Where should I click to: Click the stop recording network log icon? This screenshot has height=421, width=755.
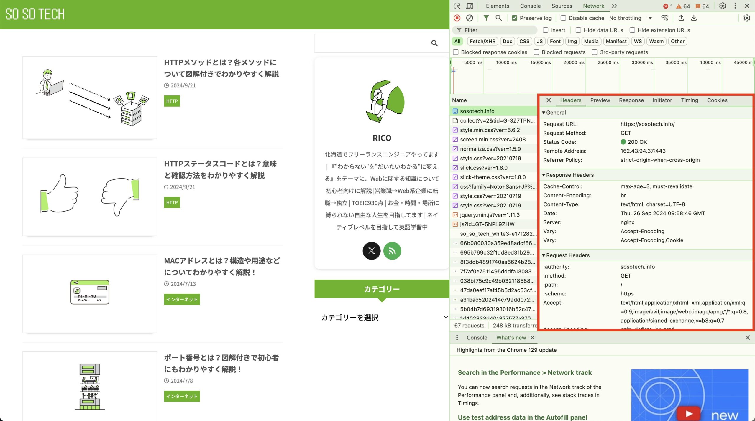pyautogui.click(x=457, y=18)
